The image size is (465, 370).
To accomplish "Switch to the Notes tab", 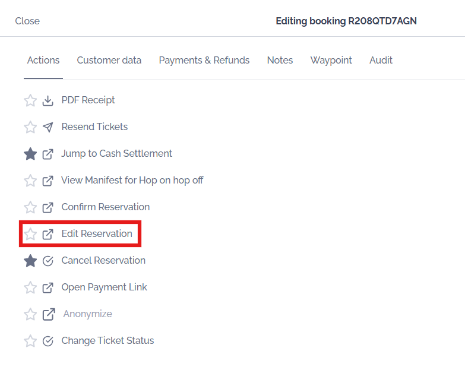I will coord(280,60).
